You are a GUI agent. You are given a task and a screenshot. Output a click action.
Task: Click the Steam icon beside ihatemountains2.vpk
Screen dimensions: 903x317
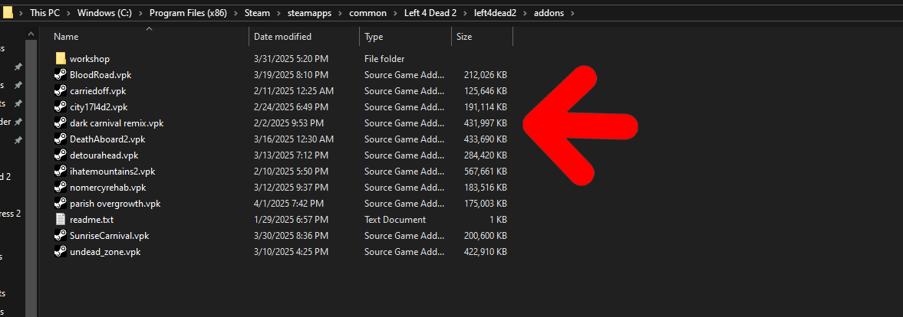click(61, 172)
